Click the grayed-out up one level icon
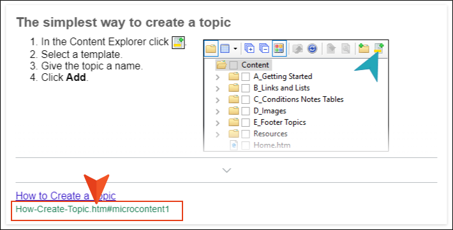The image size is (453, 230). (x=297, y=48)
